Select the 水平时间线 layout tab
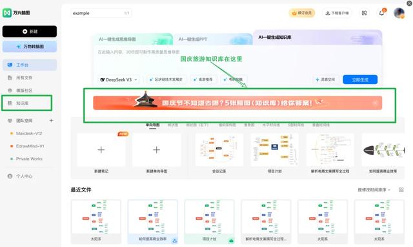 point(271,125)
